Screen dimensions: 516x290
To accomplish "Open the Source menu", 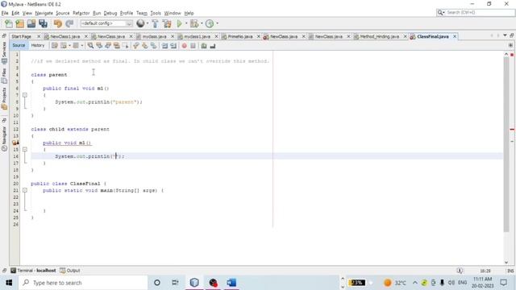I will (63, 13).
